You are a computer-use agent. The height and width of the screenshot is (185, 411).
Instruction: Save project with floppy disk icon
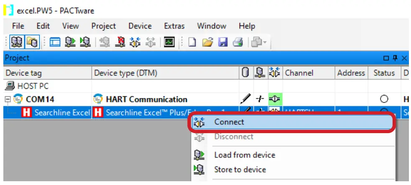[223, 42]
